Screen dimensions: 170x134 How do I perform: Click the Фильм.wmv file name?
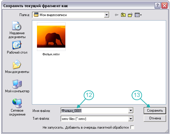(51, 54)
